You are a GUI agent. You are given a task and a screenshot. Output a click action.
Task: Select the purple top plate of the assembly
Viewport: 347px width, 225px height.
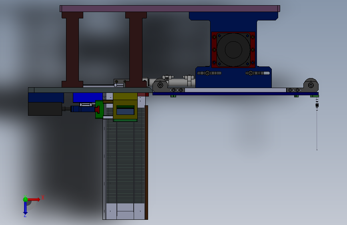[x=170, y=9]
